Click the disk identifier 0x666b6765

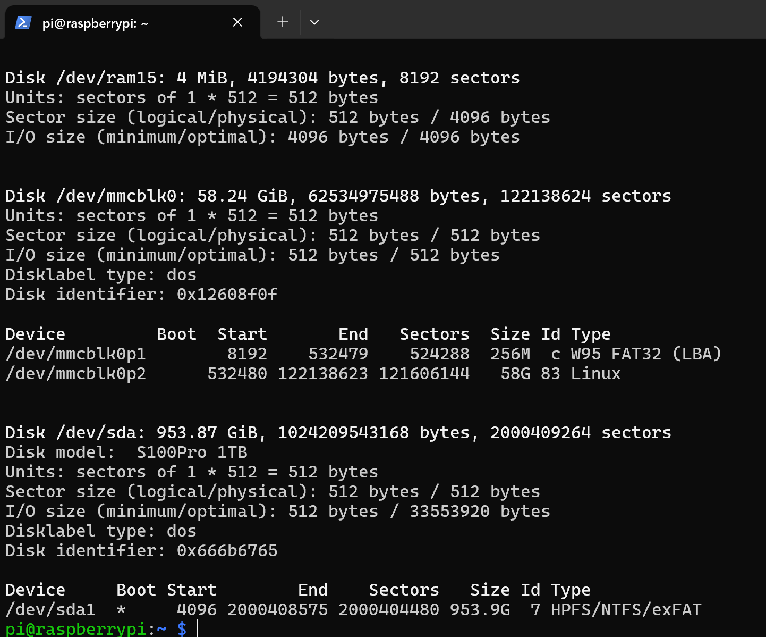227,550
